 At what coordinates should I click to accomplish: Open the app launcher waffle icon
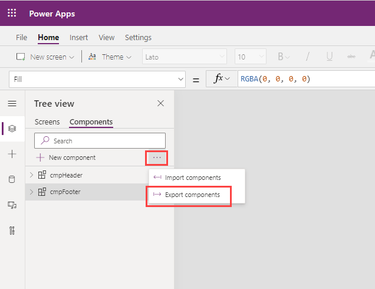(x=12, y=13)
